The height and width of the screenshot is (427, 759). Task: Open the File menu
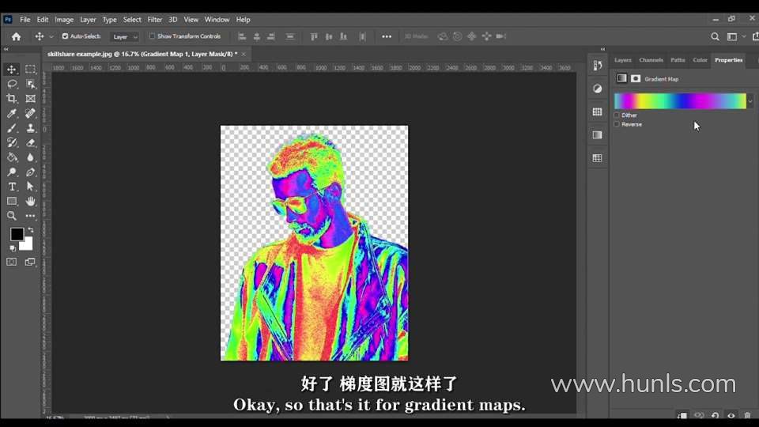pos(25,19)
